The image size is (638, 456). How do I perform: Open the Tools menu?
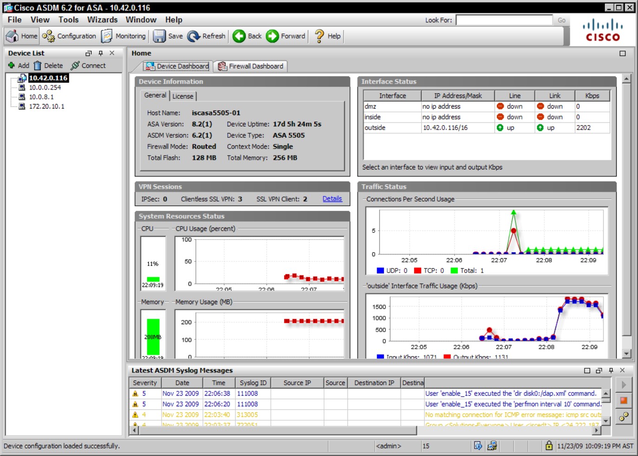(x=68, y=20)
